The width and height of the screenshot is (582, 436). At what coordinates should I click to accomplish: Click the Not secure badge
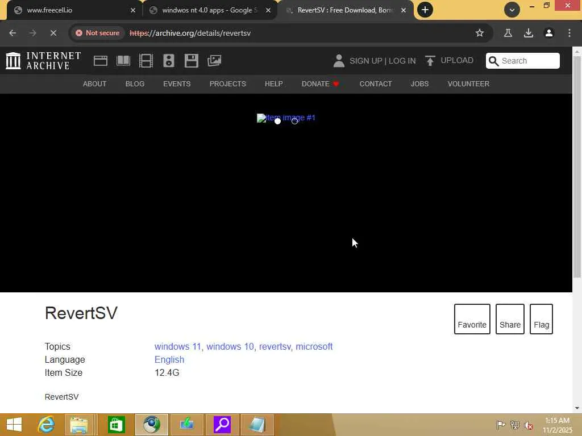click(x=98, y=33)
